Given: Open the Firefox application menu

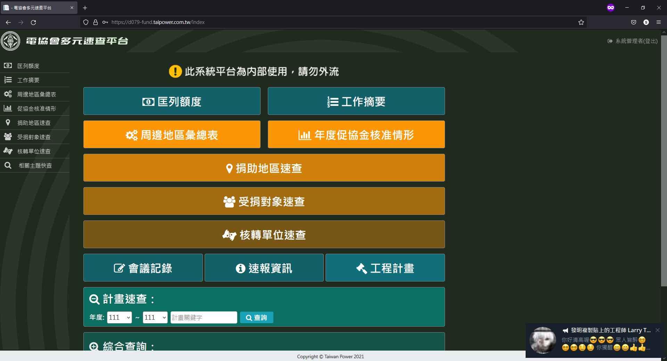Looking at the screenshot, I should [x=659, y=22].
